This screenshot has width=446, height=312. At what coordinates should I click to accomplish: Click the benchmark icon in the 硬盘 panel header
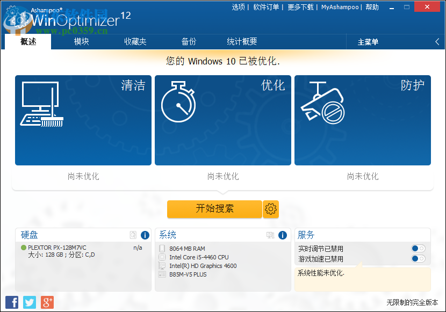(x=133, y=235)
